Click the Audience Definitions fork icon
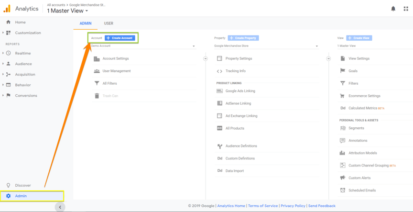 220,146
